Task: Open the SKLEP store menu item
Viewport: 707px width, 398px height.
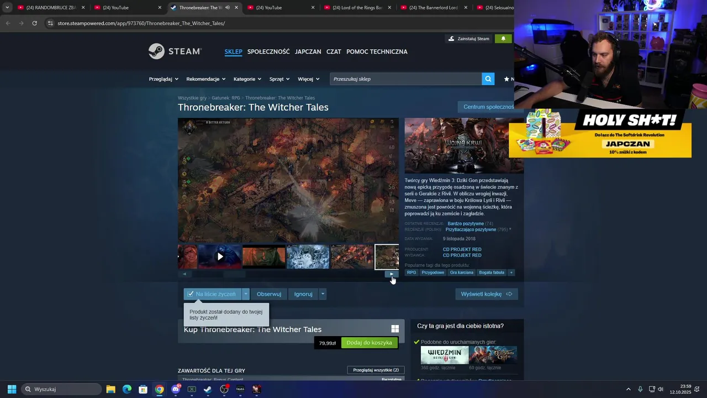Action: pyautogui.click(x=233, y=51)
